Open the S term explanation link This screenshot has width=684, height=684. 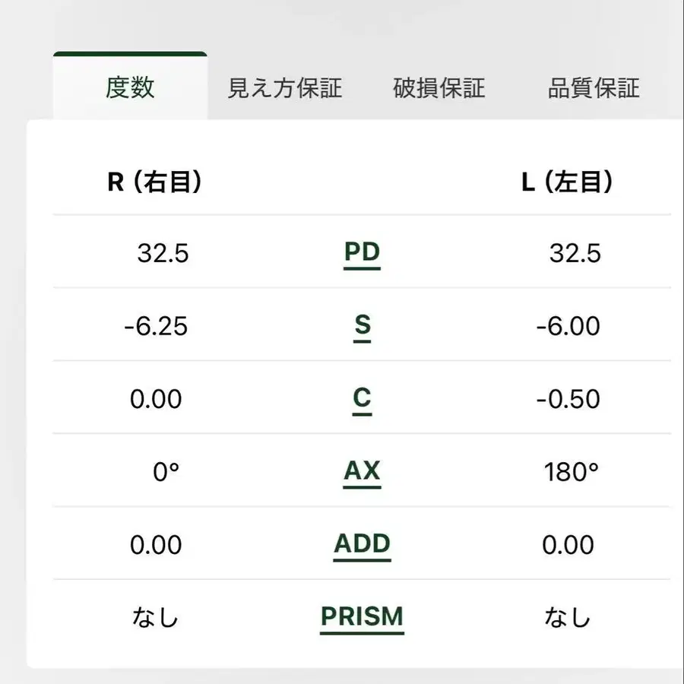pyautogui.click(x=363, y=325)
